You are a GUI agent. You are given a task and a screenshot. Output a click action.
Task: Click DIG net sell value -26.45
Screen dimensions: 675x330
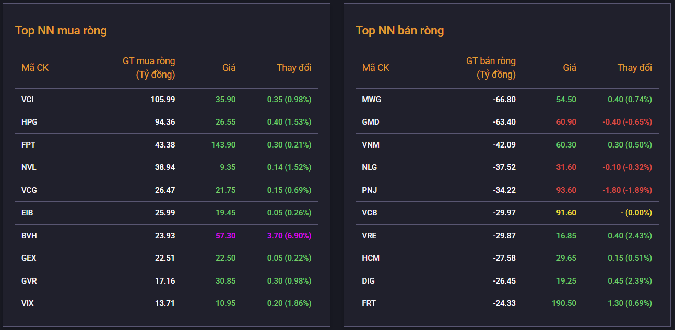point(504,280)
